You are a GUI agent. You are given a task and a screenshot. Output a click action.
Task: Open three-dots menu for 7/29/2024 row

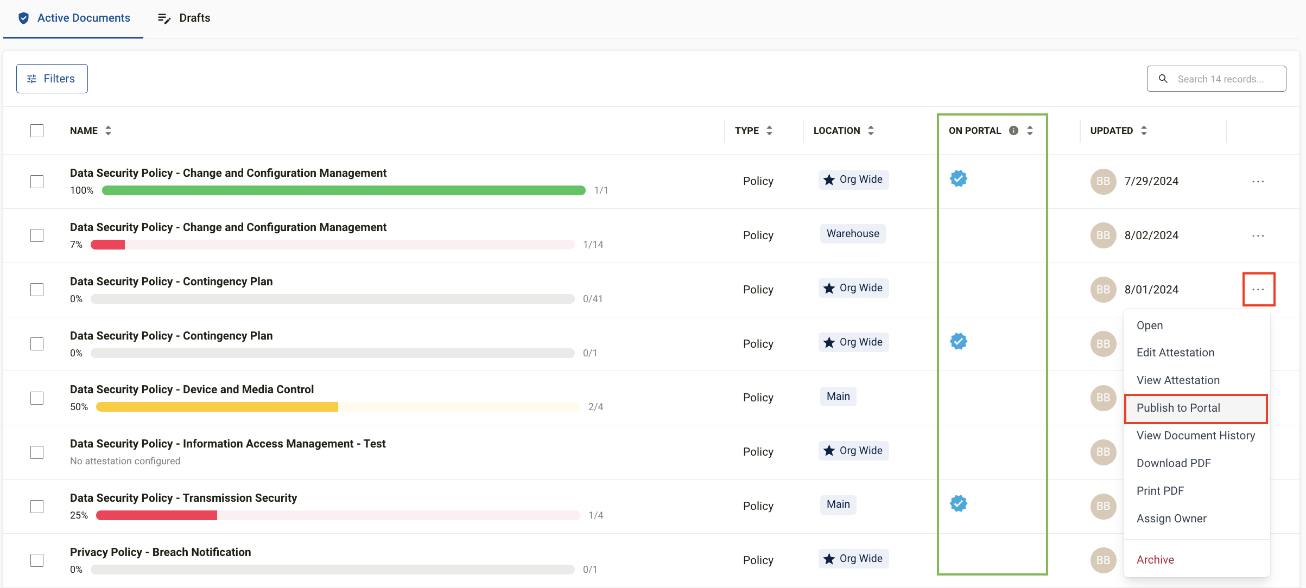[x=1258, y=181]
